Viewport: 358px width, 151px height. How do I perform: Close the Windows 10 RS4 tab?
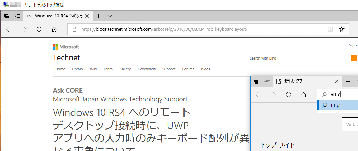[x=87, y=16]
